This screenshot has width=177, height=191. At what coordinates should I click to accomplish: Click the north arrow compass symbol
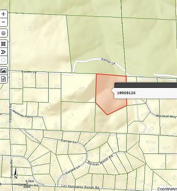[16, 173]
